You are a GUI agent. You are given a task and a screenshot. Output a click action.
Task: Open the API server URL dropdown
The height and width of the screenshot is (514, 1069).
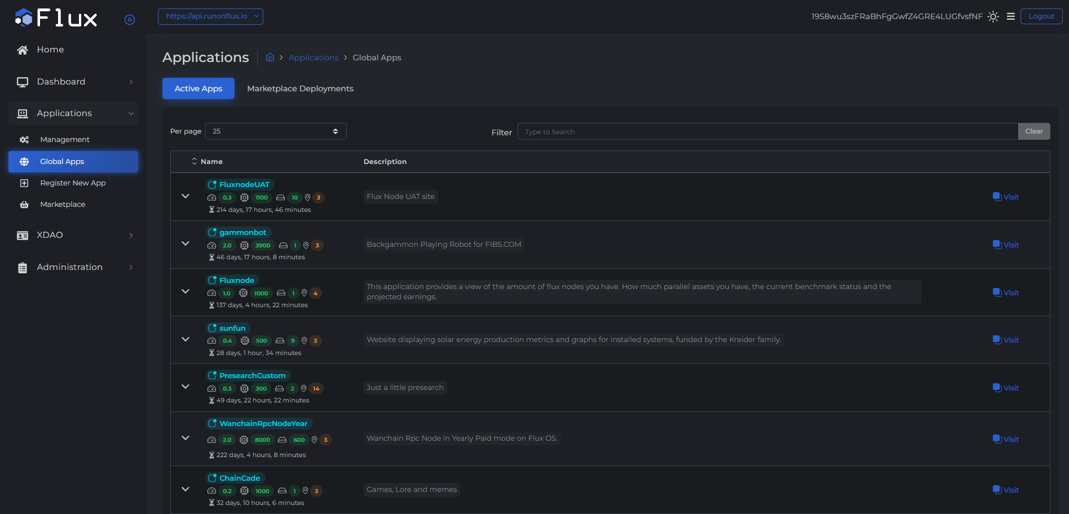210,16
